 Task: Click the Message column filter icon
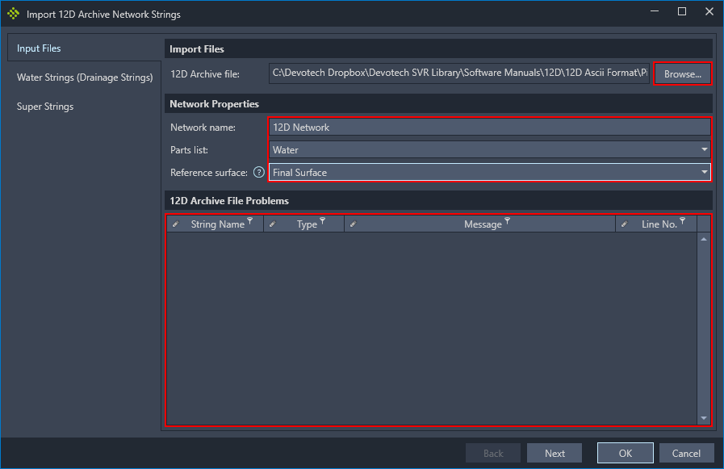coord(508,220)
